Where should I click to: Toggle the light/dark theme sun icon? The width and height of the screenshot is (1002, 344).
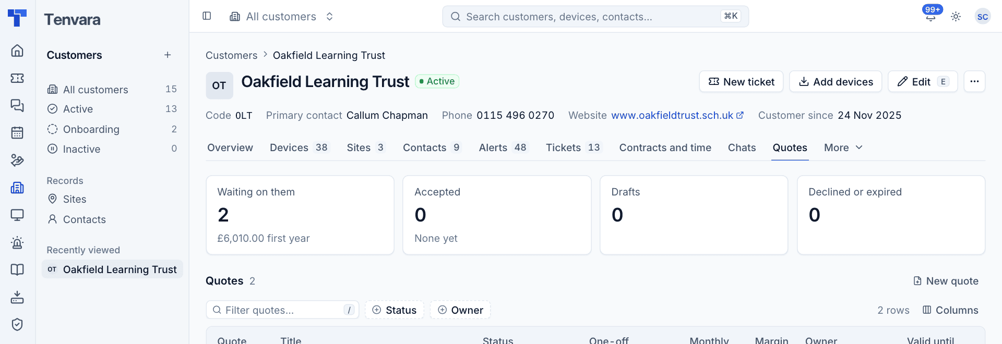coord(956,17)
